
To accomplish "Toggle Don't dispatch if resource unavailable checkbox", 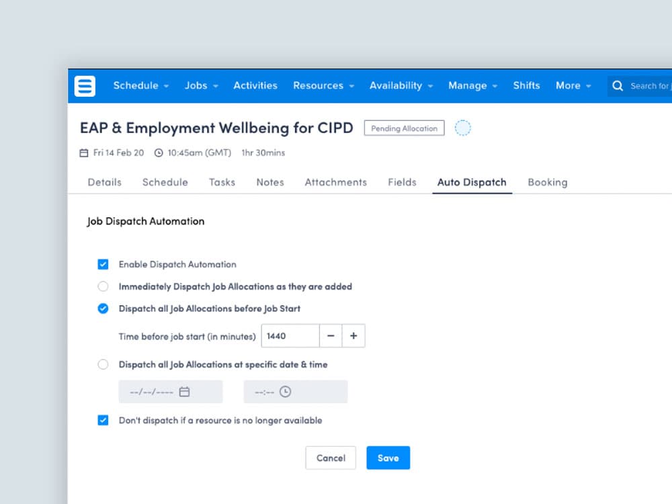I will click(x=103, y=420).
